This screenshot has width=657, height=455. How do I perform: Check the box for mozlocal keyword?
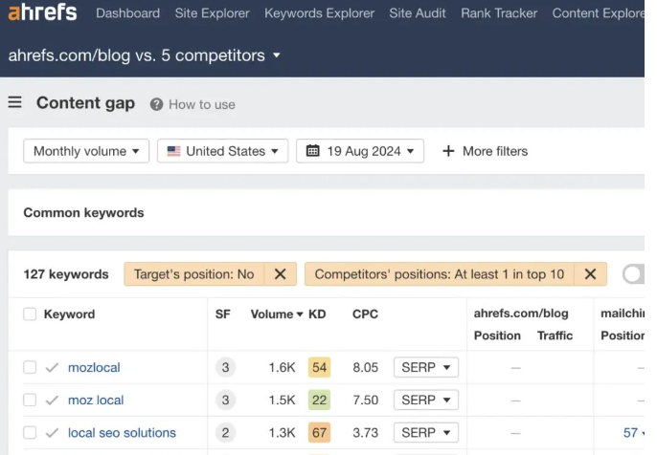(30, 368)
